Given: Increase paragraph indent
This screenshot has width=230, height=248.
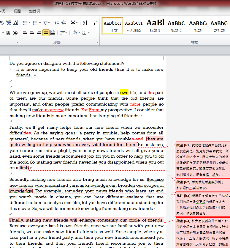Looking at the screenshot, I should point(64,23).
